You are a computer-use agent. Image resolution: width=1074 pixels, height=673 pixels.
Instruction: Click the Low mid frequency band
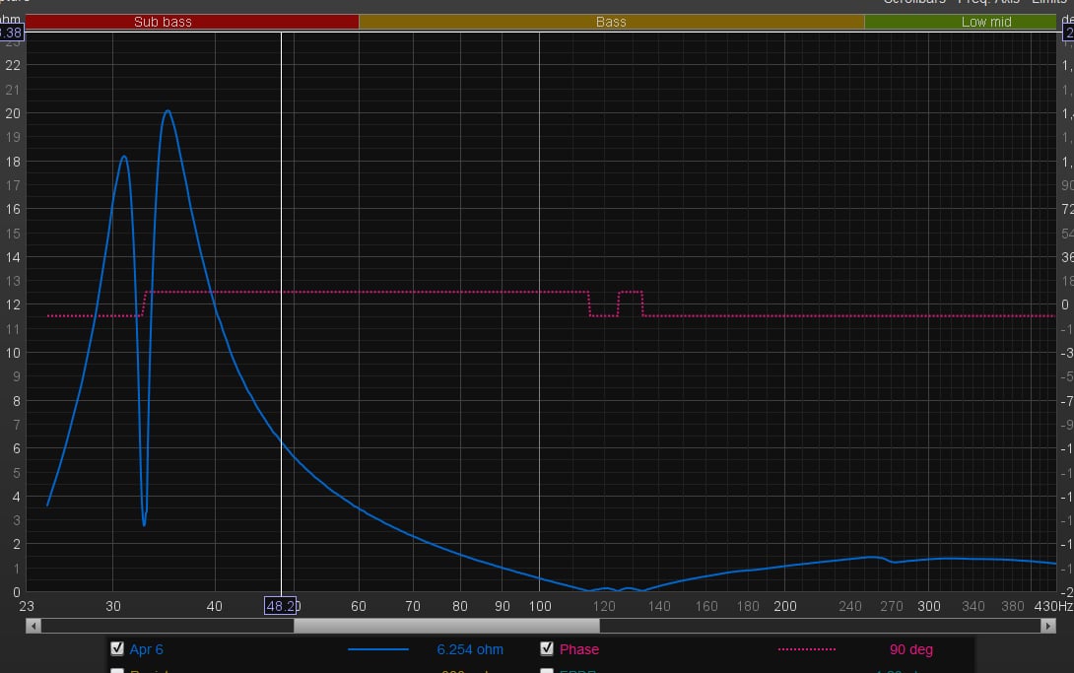coord(961,22)
